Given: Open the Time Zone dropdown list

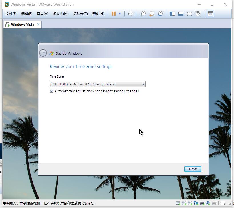Looking at the screenshot, I should click(97, 84).
